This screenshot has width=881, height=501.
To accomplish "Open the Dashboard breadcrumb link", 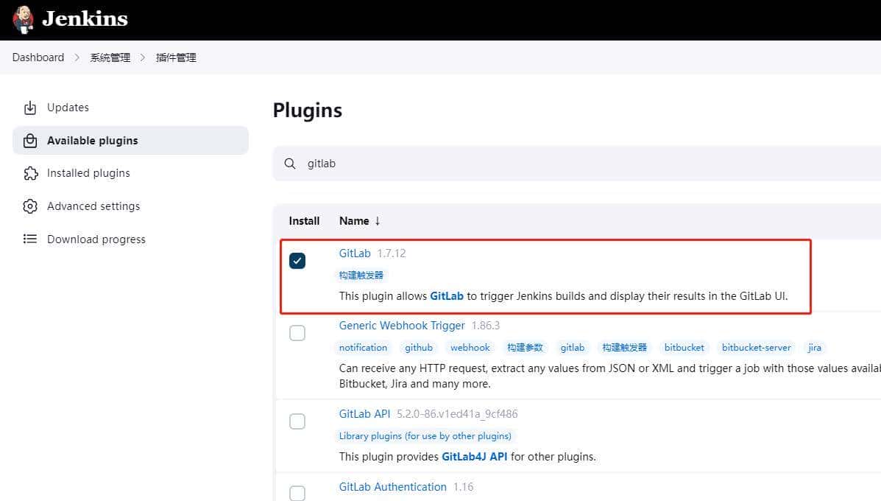I will (x=38, y=57).
